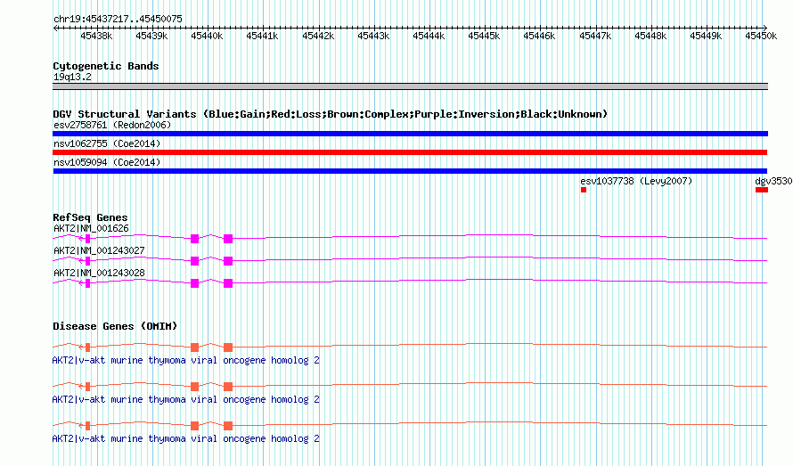Viewport: 793px width, 466px height.
Task: Click the 45444k ruler position
Action: 429,36
